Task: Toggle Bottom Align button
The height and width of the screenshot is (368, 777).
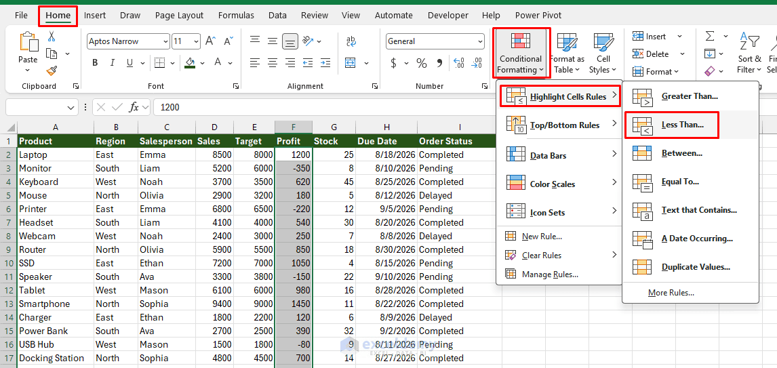Action: (290, 41)
